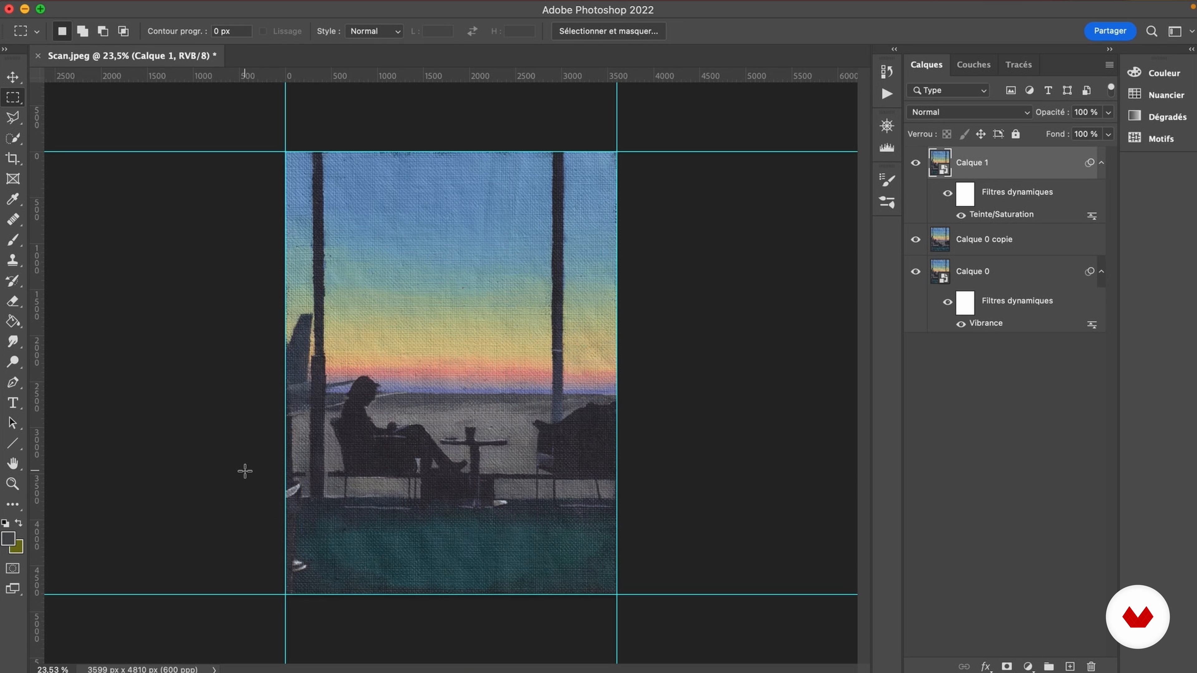Open the layer blend mode dropdown
Viewport: 1197px width, 673px height.
pos(969,112)
